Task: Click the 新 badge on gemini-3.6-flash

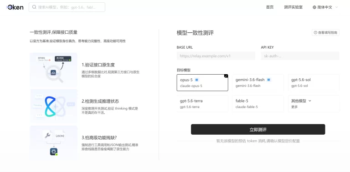Action: [269, 80]
